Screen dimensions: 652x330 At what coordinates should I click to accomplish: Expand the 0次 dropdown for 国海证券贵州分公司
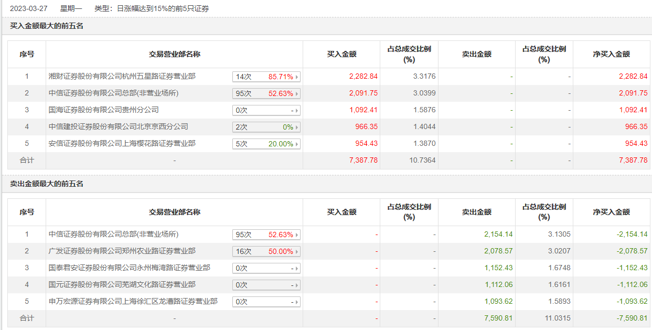tap(266, 110)
